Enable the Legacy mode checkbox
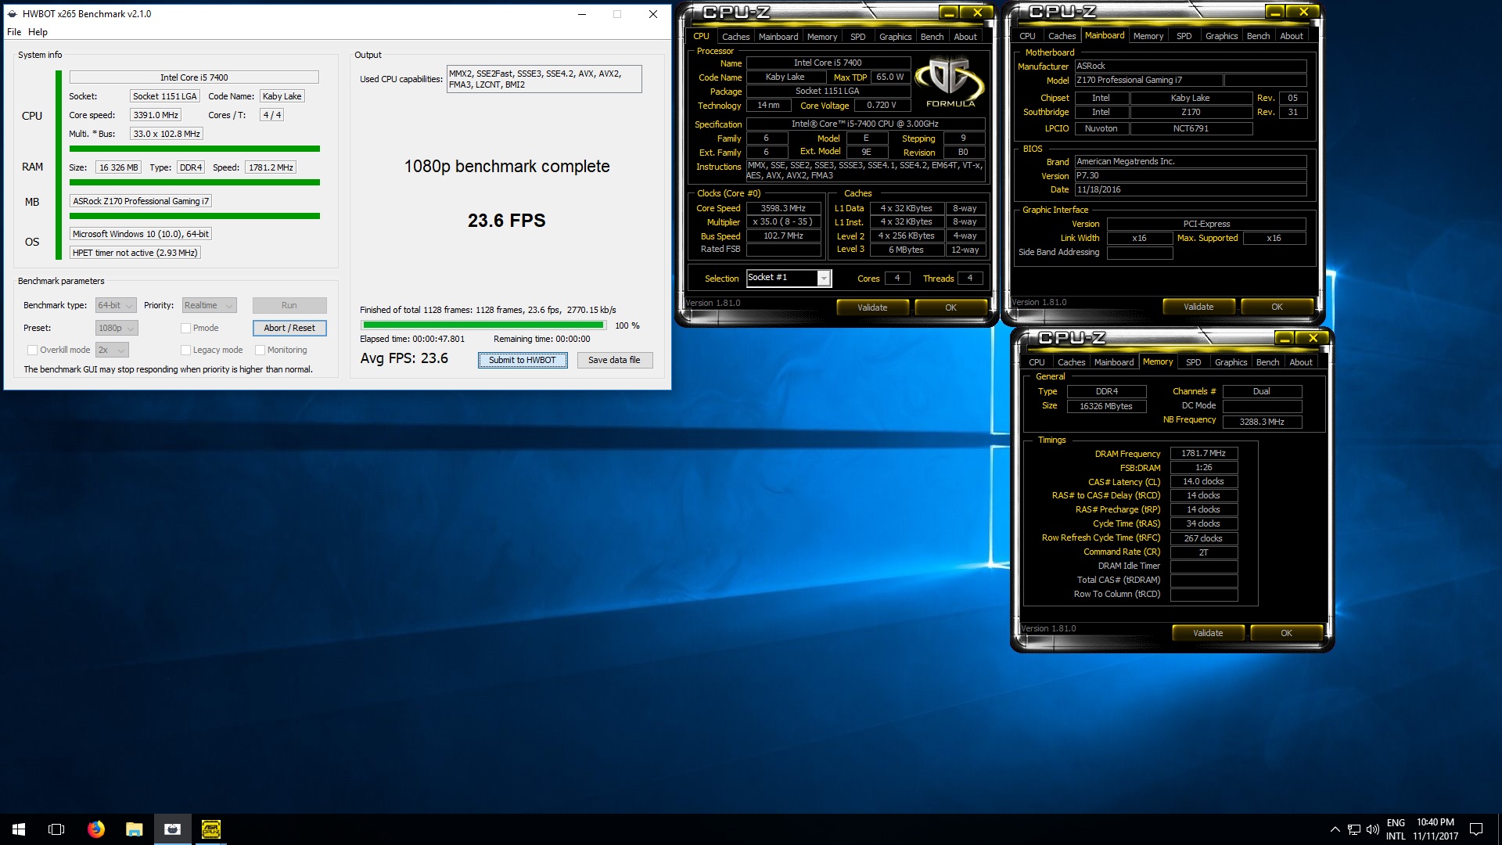This screenshot has width=1502, height=845. coord(185,351)
